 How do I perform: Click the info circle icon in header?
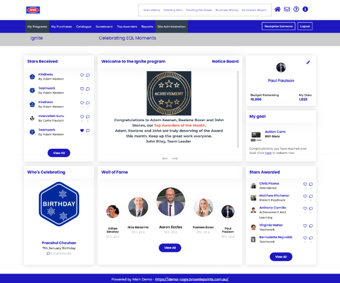coord(305,9)
